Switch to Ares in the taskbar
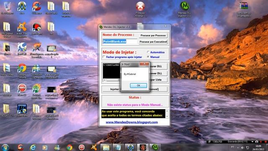268x151 pixels. point(131,147)
